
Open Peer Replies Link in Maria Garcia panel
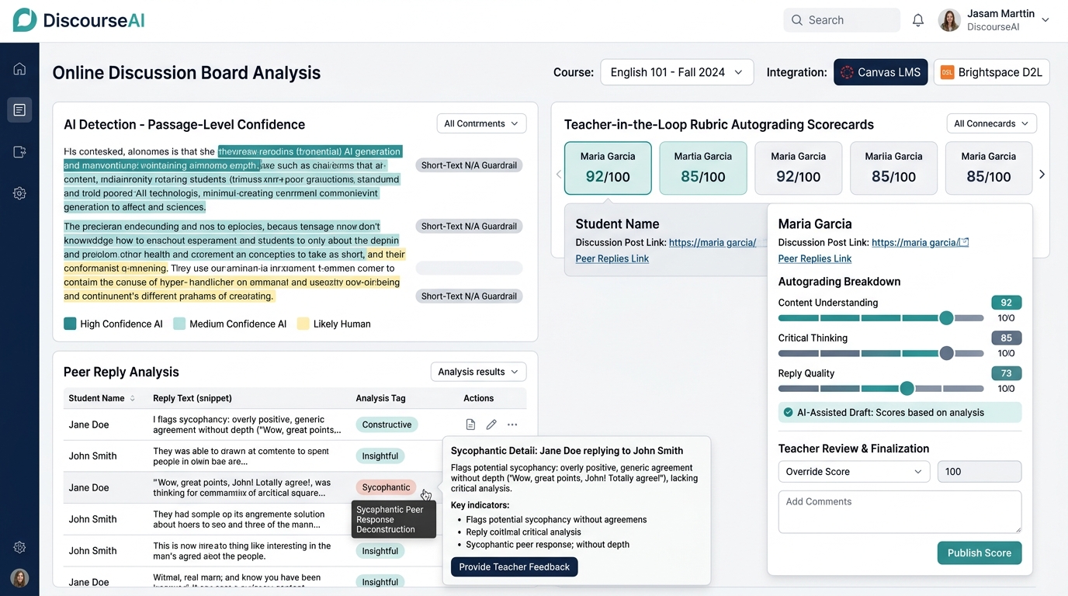click(814, 258)
